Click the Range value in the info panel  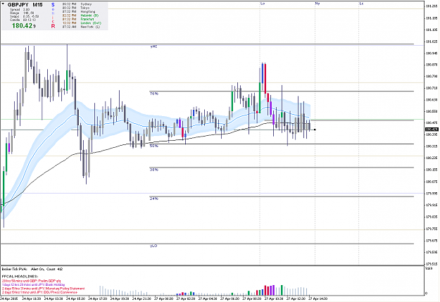[29, 13]
